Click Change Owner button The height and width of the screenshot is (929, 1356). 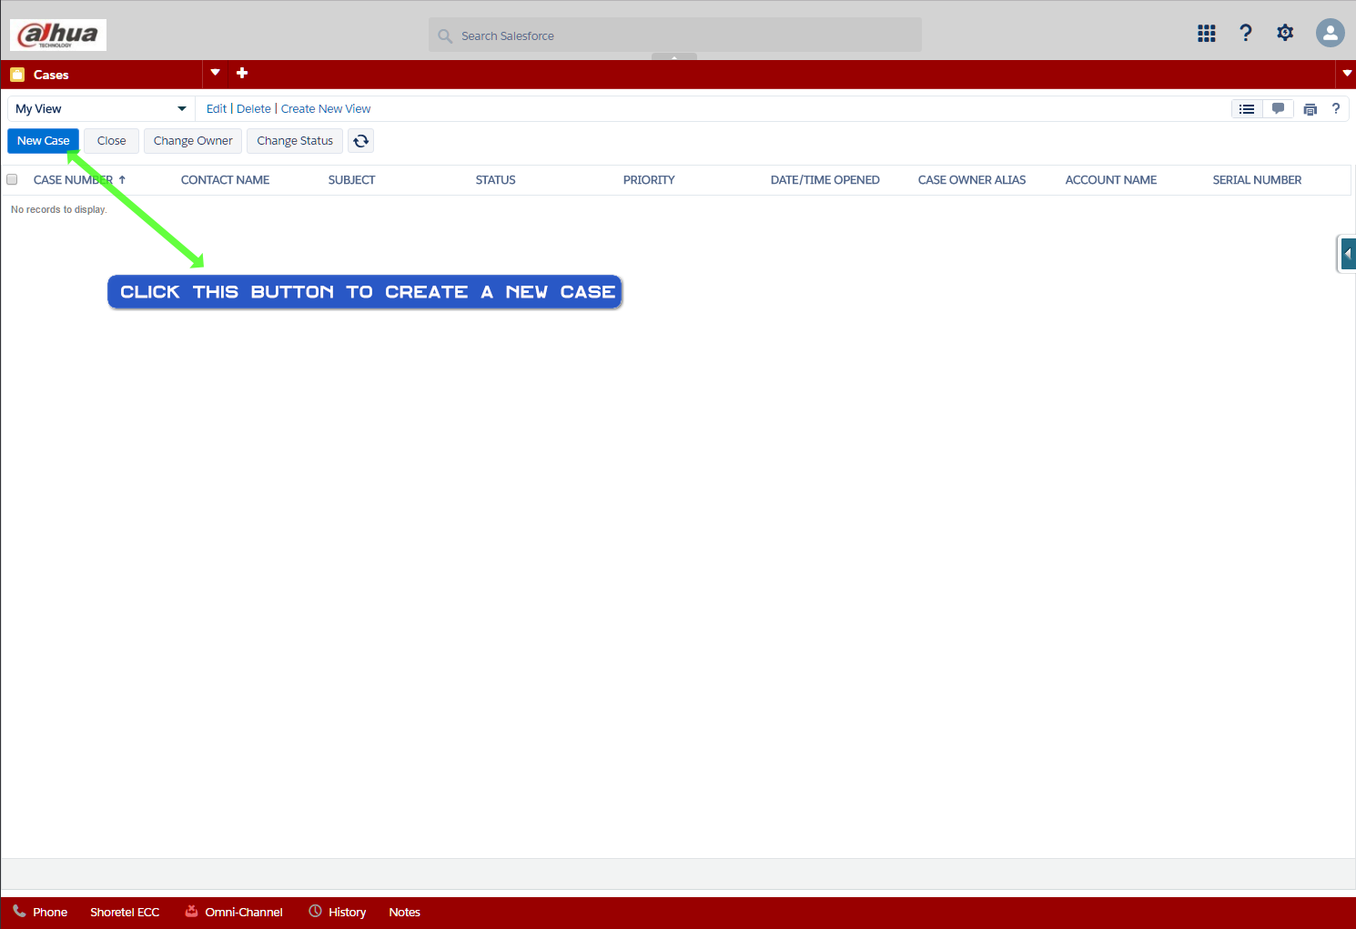pos(193,141)
